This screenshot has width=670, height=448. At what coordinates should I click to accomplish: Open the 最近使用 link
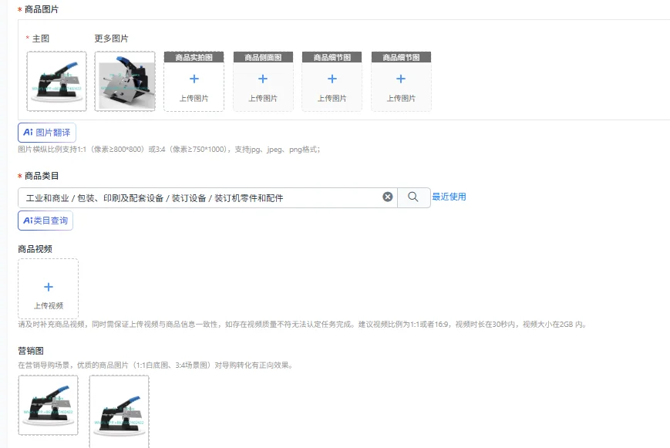[x=449, y=197]
